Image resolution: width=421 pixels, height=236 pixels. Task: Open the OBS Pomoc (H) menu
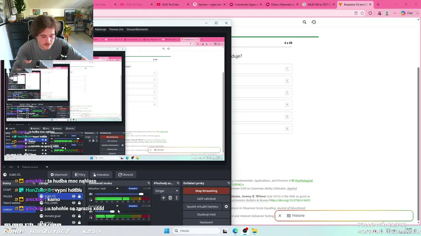(x=116, y=29)
